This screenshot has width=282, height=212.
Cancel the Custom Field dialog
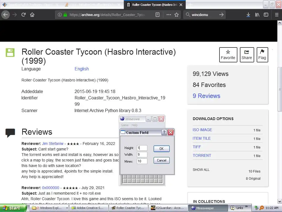161,160
